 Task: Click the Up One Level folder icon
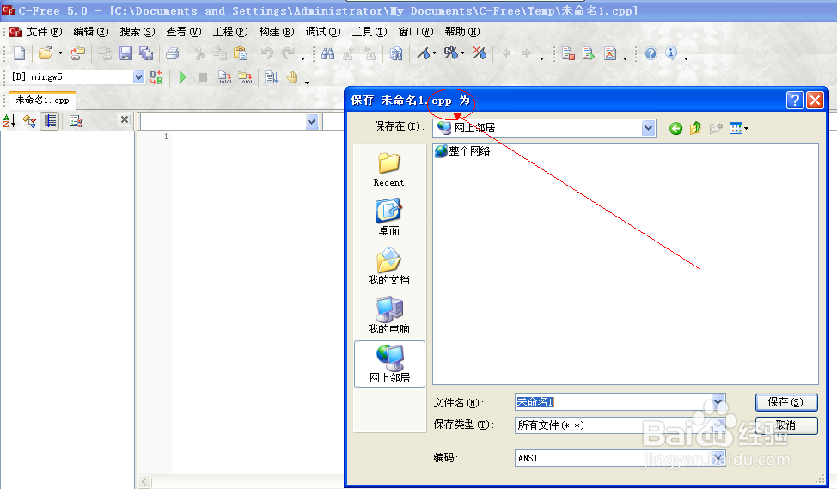click(x=695, y=128)
